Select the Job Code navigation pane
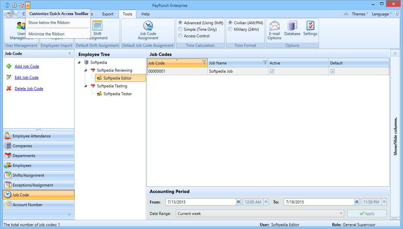 39,195
